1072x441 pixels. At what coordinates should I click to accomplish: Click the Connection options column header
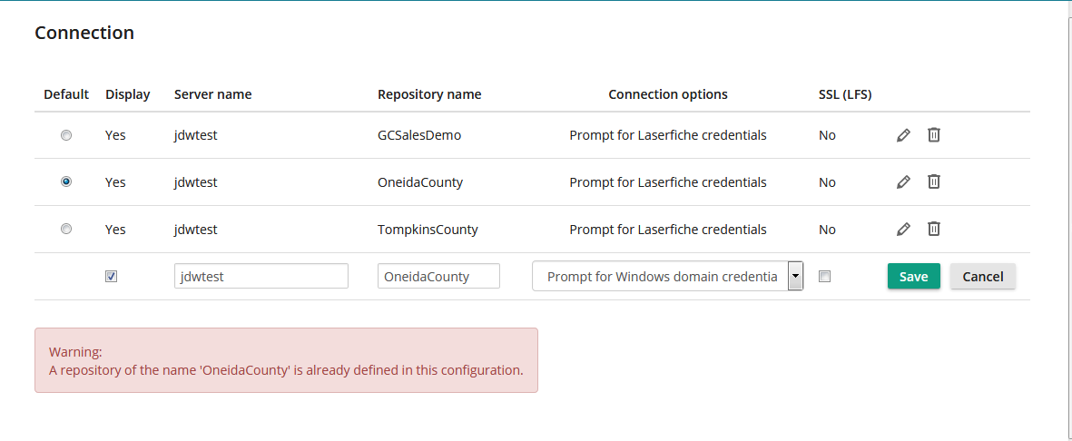pyautogui.click(x=668, y=94)
